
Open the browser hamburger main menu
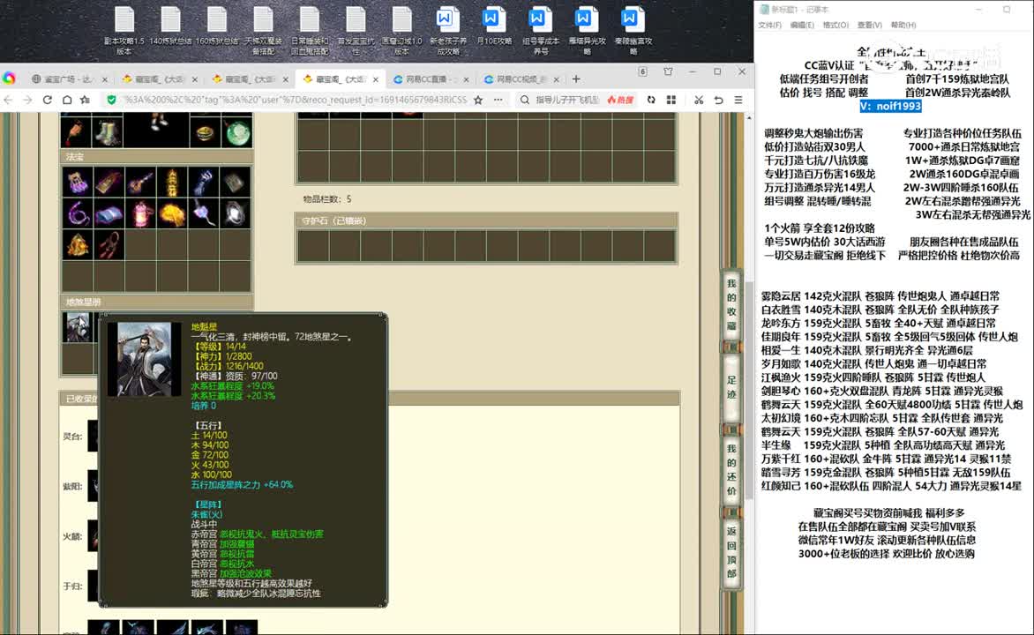tap(738, 100)
